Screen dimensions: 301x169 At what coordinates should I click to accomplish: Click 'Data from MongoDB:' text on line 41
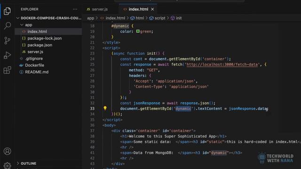153,153
